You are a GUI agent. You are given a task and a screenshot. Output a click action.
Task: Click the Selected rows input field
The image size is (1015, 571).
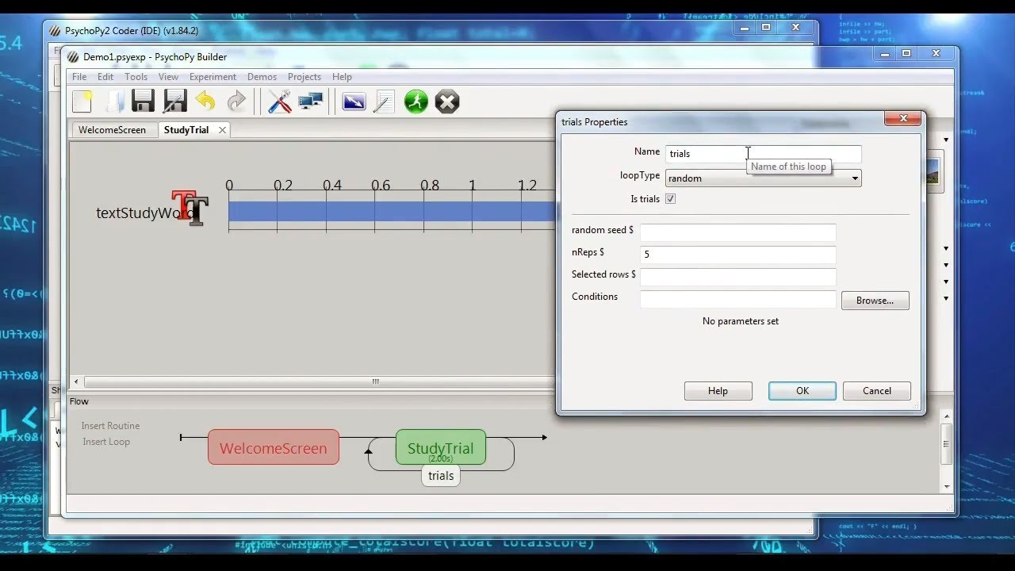(737, 277)
